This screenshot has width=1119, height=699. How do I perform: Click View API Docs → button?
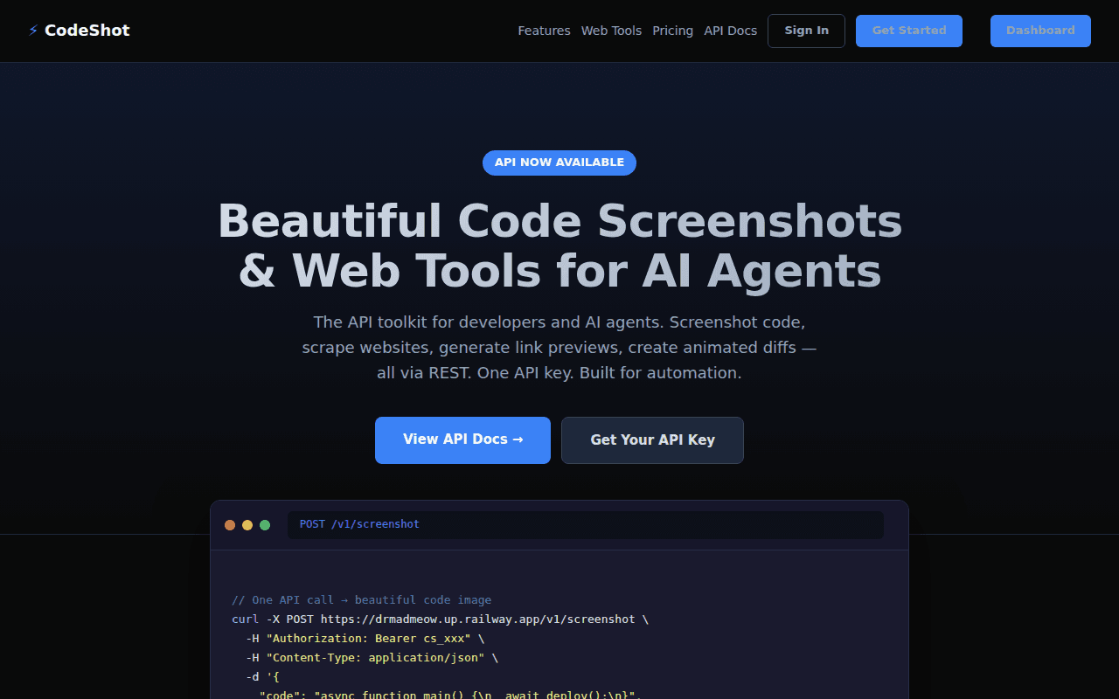tap(462, 439)
